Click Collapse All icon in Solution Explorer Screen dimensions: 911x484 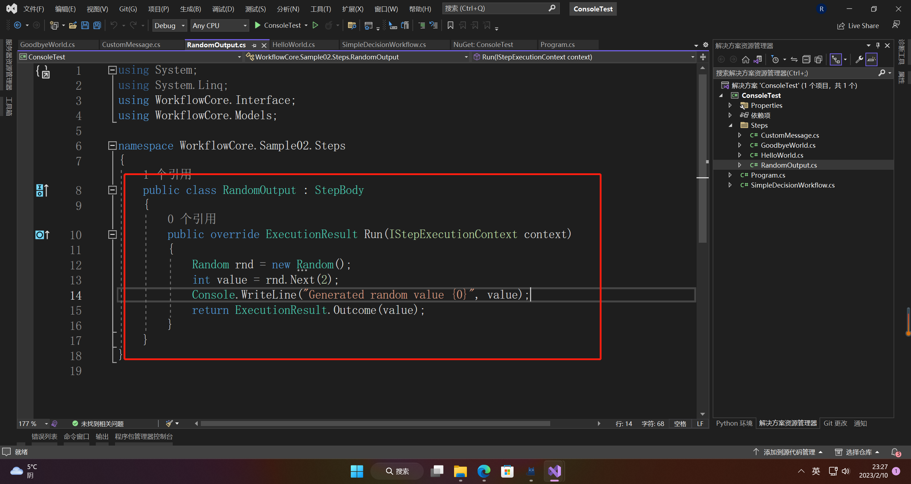click(x=806, y=59)
